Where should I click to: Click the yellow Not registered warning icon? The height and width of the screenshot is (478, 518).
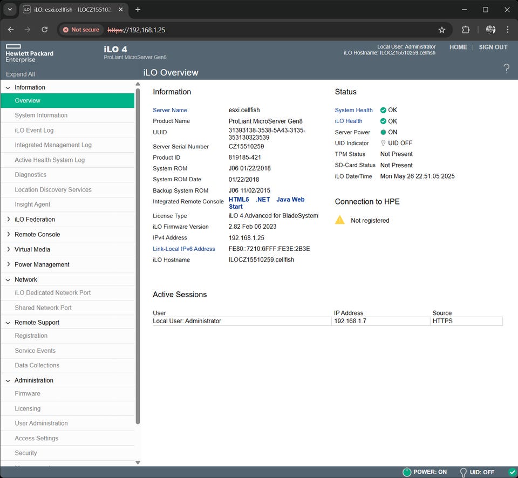[340, 220]
